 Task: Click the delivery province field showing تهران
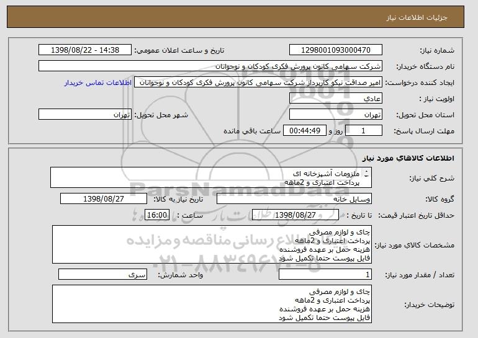point(336,115)
